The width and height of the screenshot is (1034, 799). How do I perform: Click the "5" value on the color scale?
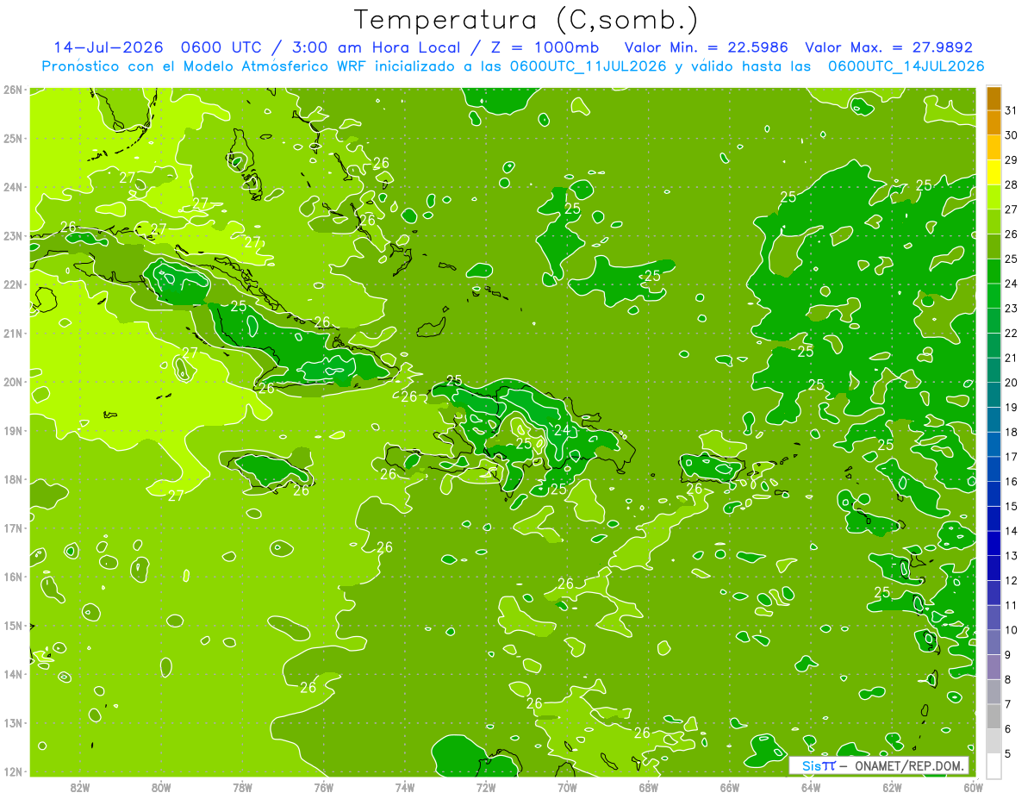(1008, 752)
